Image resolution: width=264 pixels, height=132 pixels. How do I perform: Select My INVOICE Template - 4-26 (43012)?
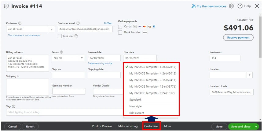(153, 73)
